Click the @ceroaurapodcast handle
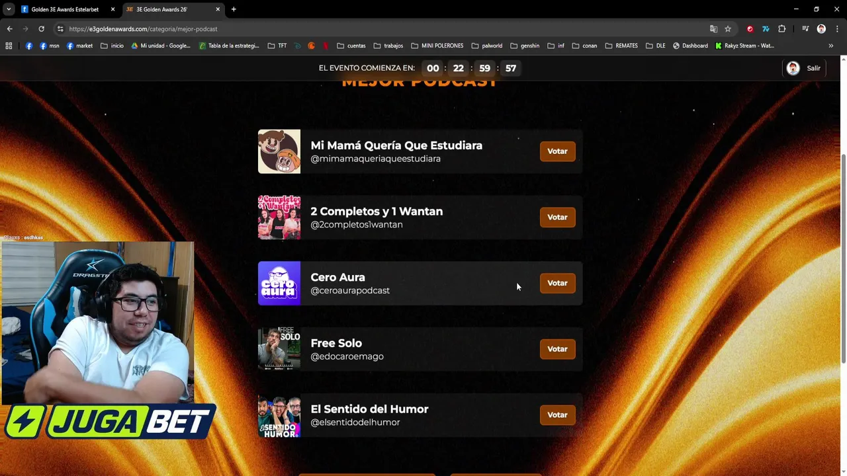 (x=350, y=291)
